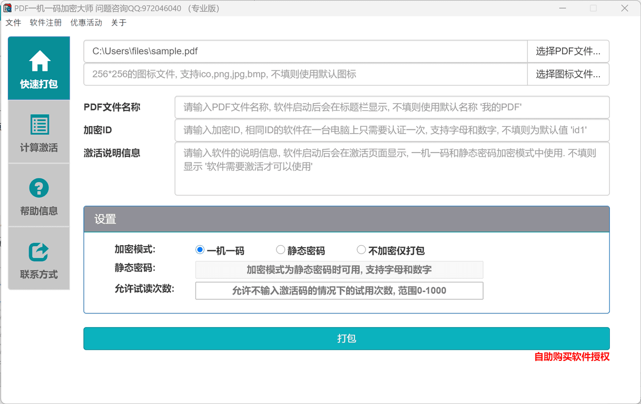This screenshot has width=641, height=404.
Task: Click the app icon in the title bar
Action: (x=7, y=8)
